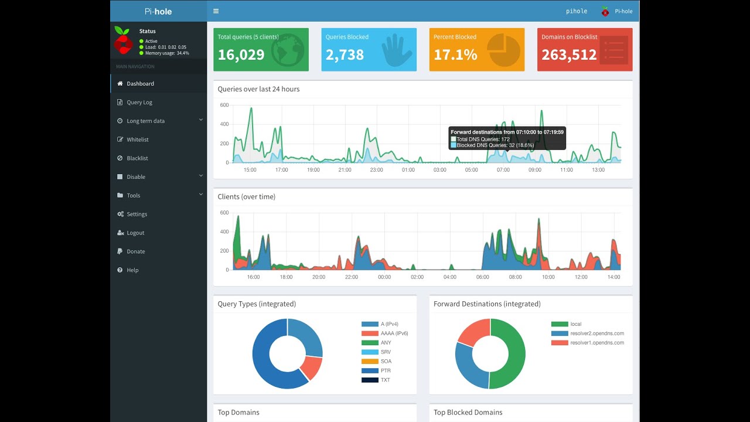Click the Dashboard home icon
Image resolution: width=750 pixels, height=422 pixels.
(x=120, y=84)
